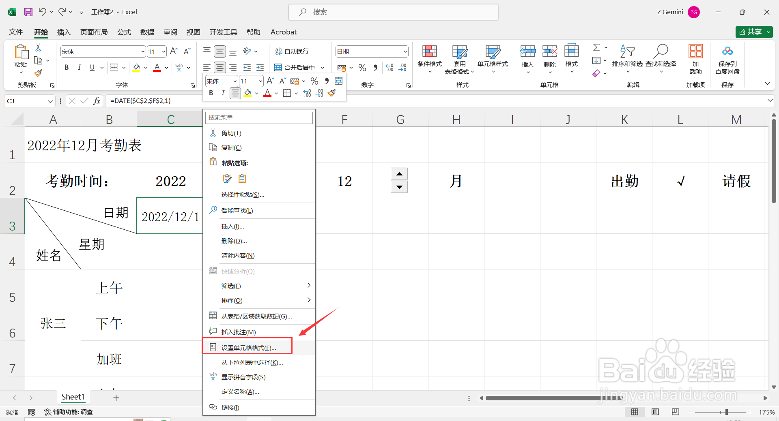Select 设置单元格格式 in context menu

pos(259,348)
